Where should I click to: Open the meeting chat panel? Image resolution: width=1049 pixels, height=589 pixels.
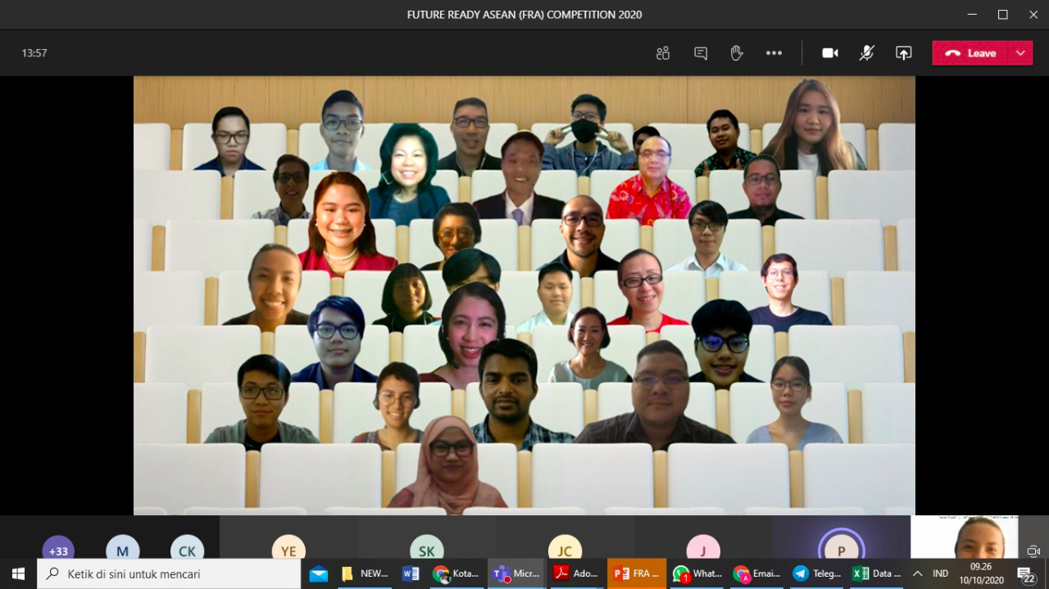click(701, 53)
